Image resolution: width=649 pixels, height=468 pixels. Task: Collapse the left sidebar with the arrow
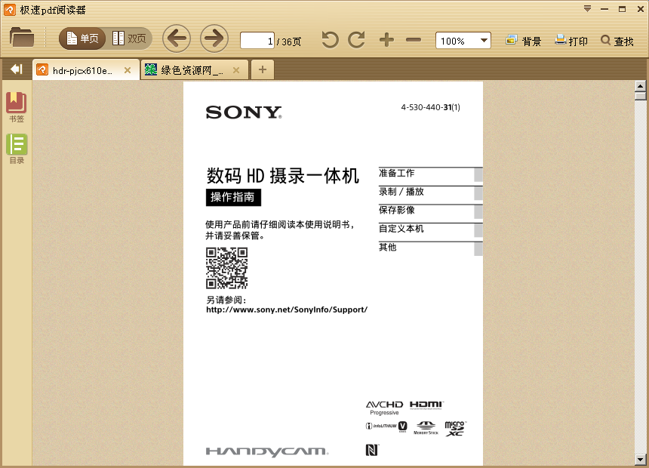[15, 69]
